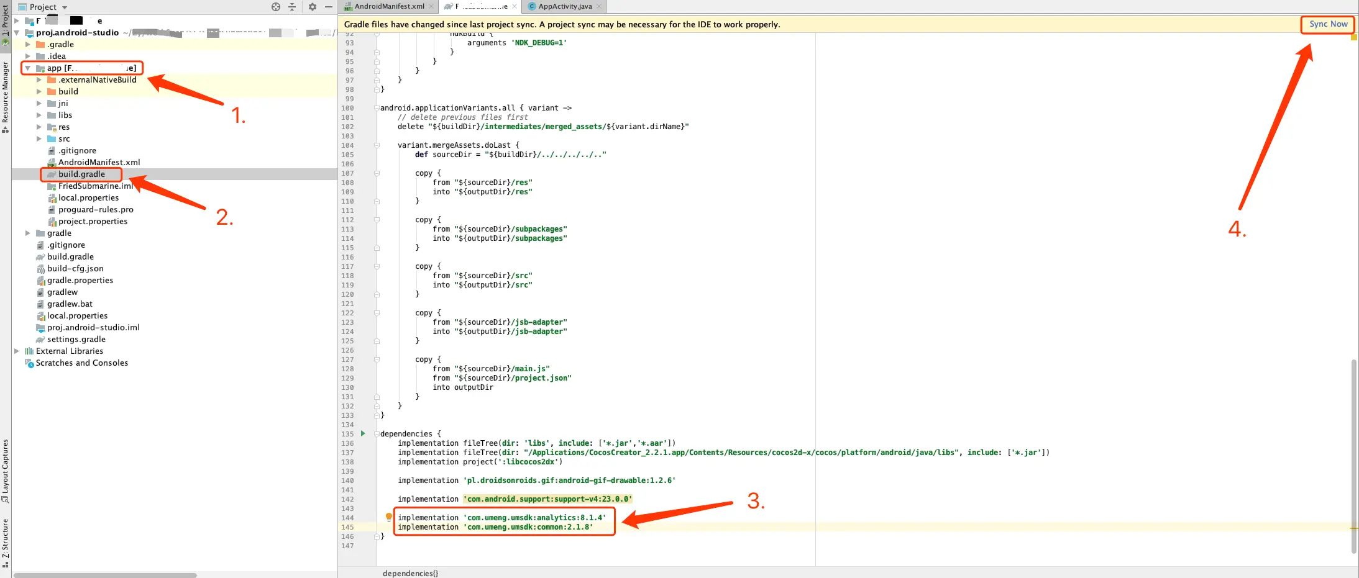1359x578 pixels.
Task: Collapse the proj.android-studio root node
Action: pos(17,32)
